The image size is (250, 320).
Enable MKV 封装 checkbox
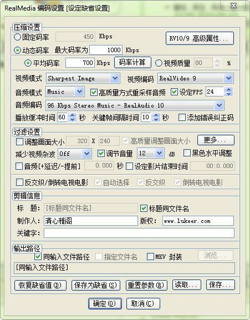(150, 257)
